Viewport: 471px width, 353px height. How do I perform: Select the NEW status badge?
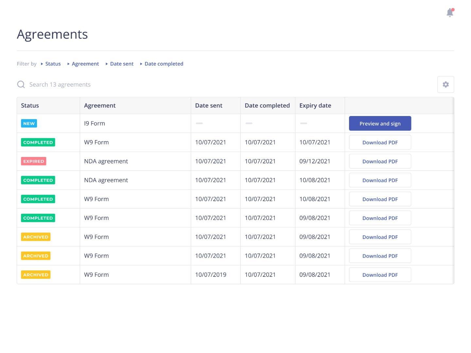tap(29, 124)
